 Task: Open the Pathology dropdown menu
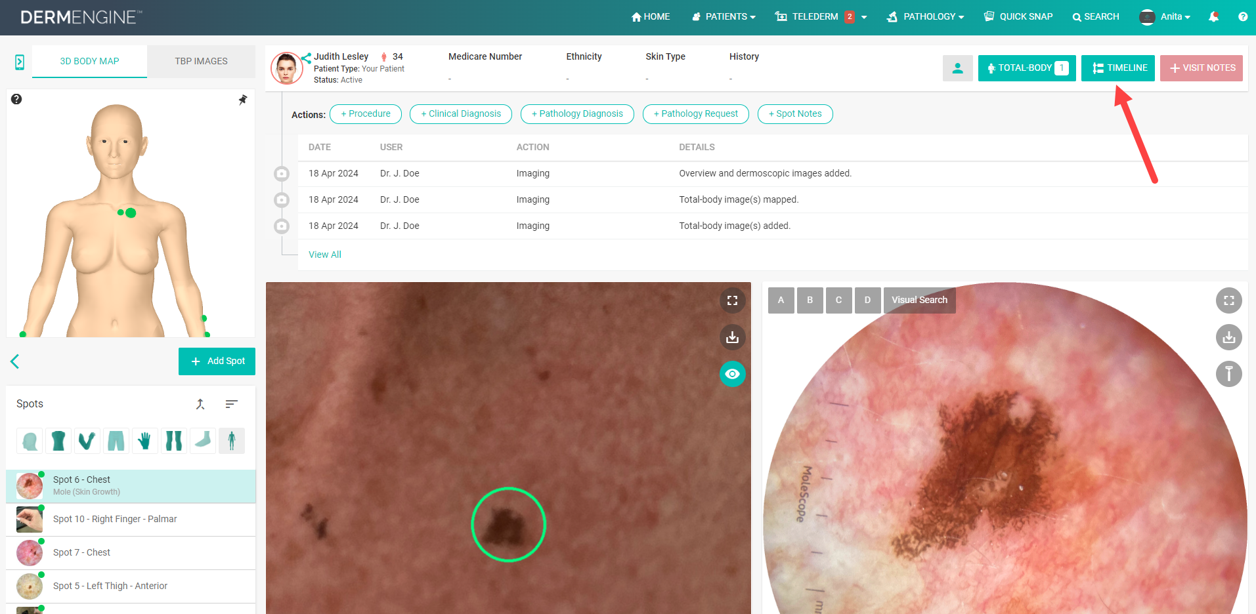pyautogui.click(x=925, y=17)
